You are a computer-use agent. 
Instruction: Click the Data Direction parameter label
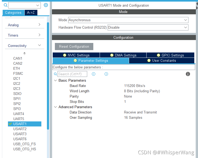click(x=80, y=112)
